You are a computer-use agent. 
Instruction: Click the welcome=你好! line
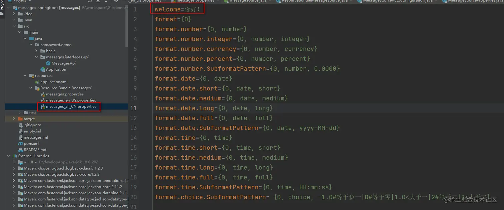coord(178,9)
